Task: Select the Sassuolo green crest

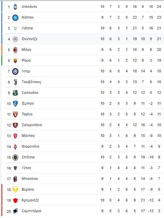Action: (15, 93)
